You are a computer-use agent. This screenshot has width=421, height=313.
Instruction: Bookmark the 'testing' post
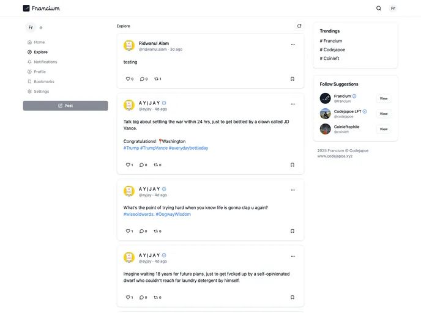pyautogui.click(x=292, y=79)
